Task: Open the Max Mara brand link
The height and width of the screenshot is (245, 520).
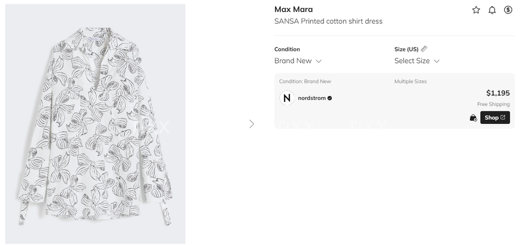Action: tap(293, 9)
